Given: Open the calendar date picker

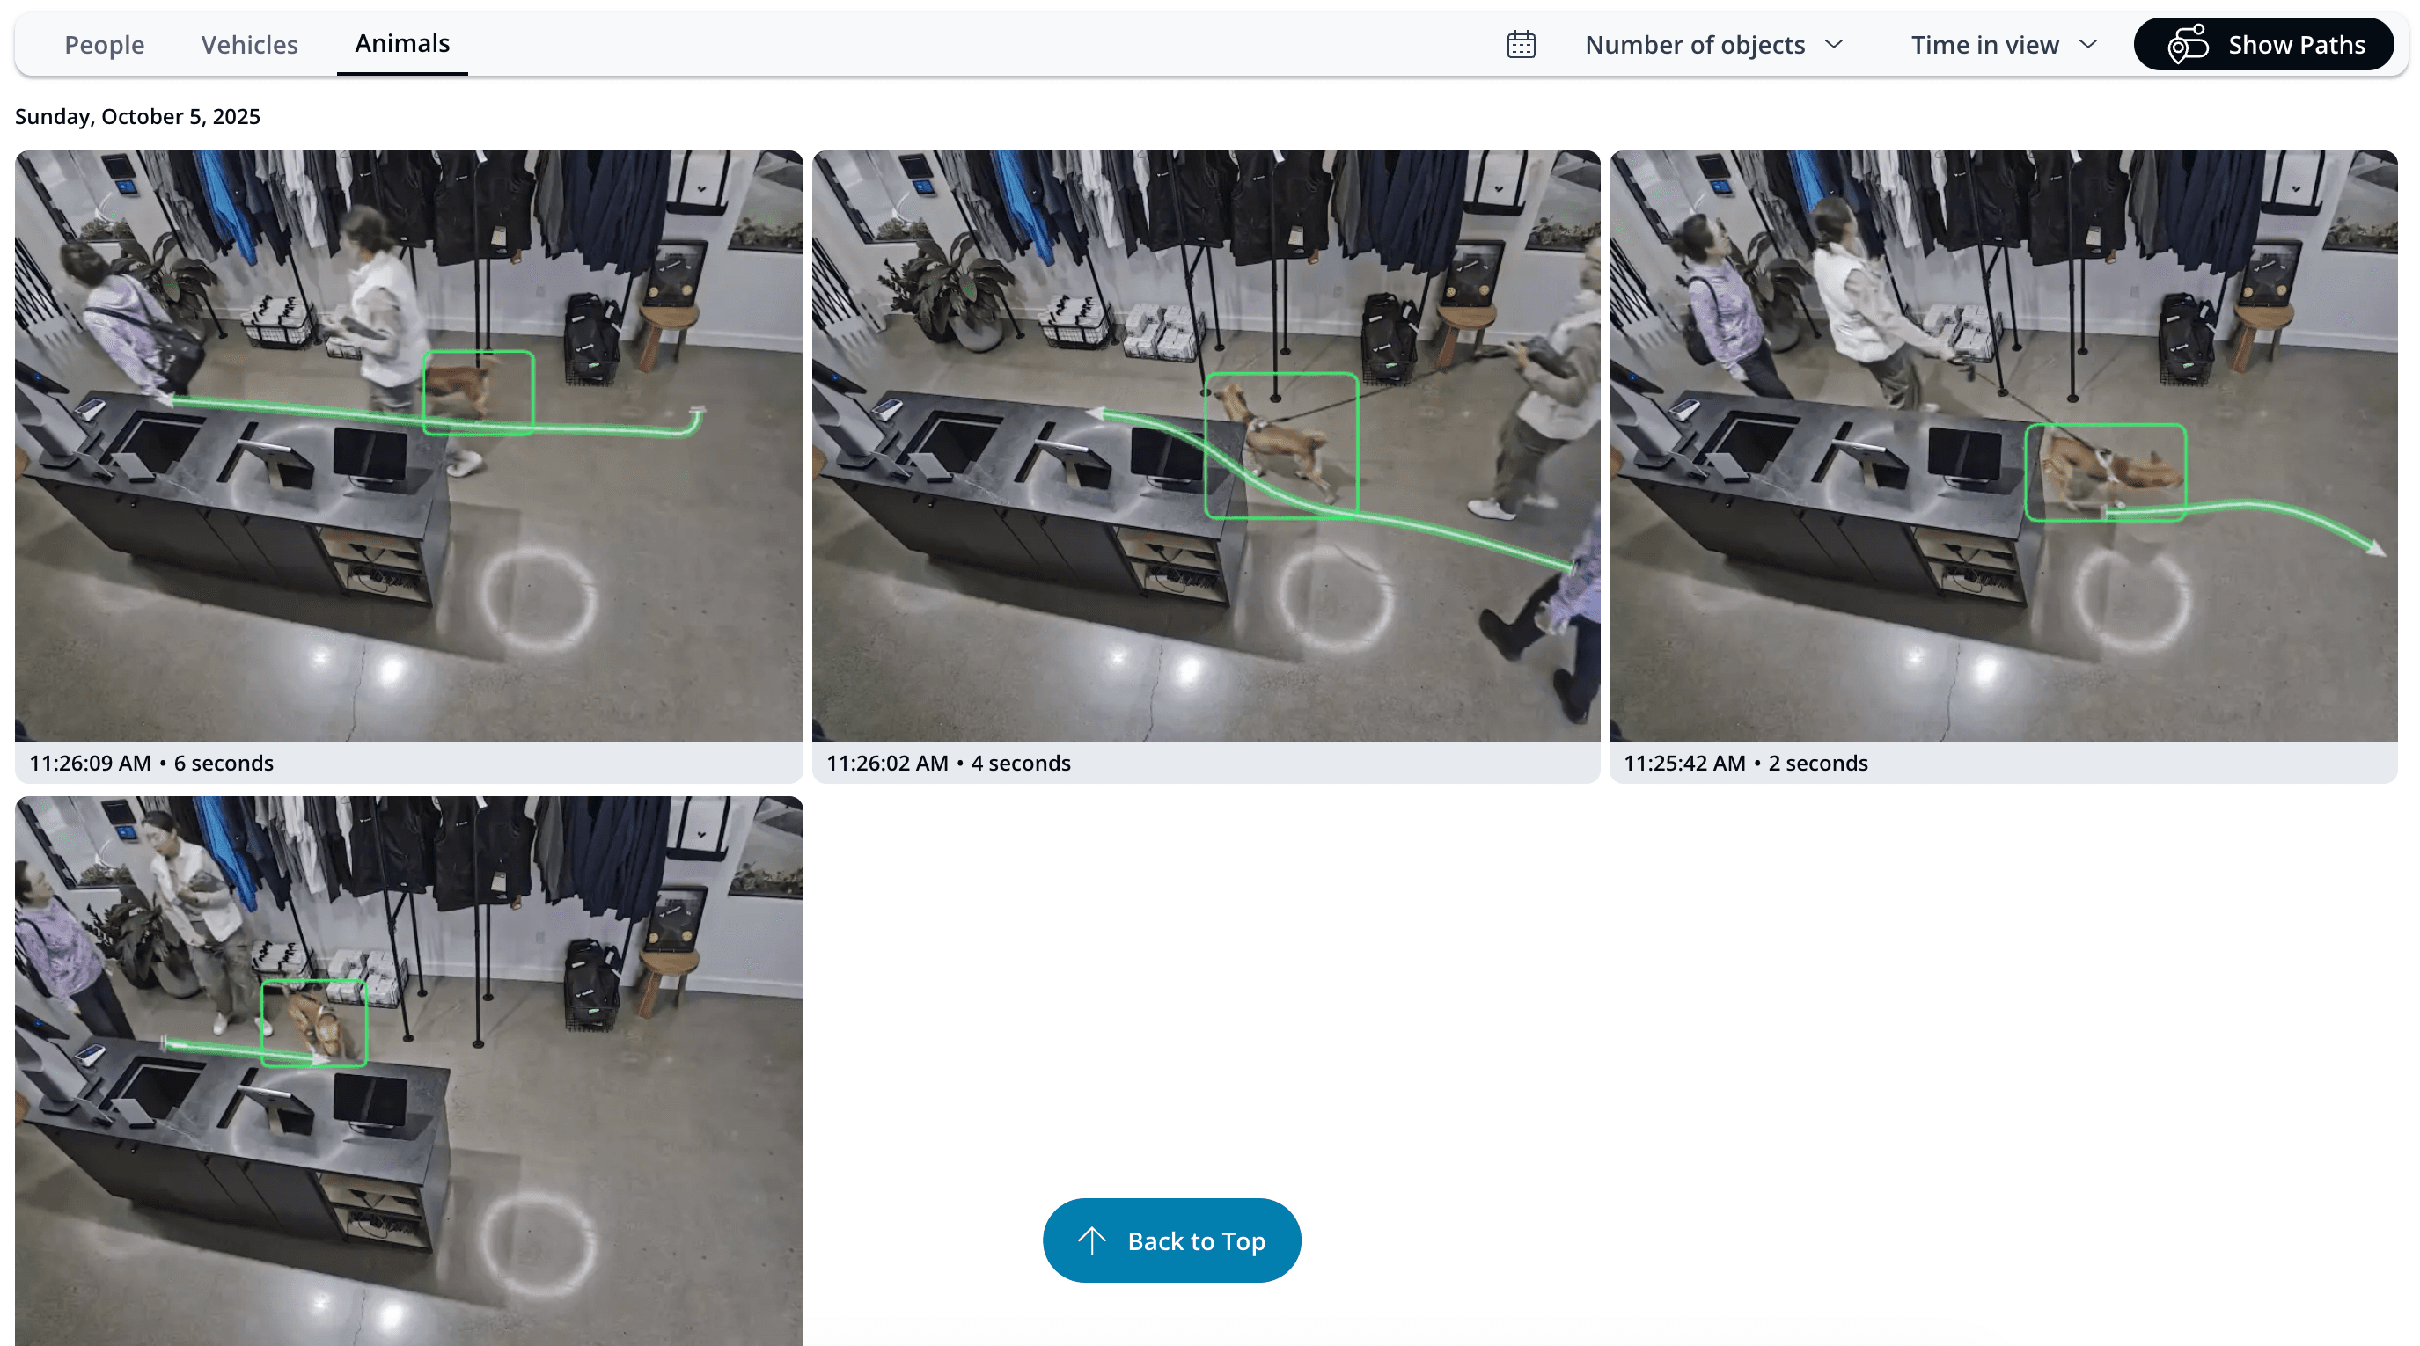Looking at the screenshot, I should coord(1521,44).
